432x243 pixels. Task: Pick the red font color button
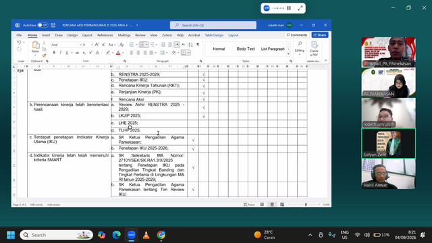coord(118,53)
